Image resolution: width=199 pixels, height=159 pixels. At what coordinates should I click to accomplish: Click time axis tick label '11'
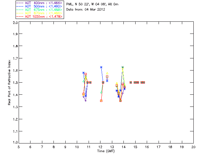coord(89,147)
